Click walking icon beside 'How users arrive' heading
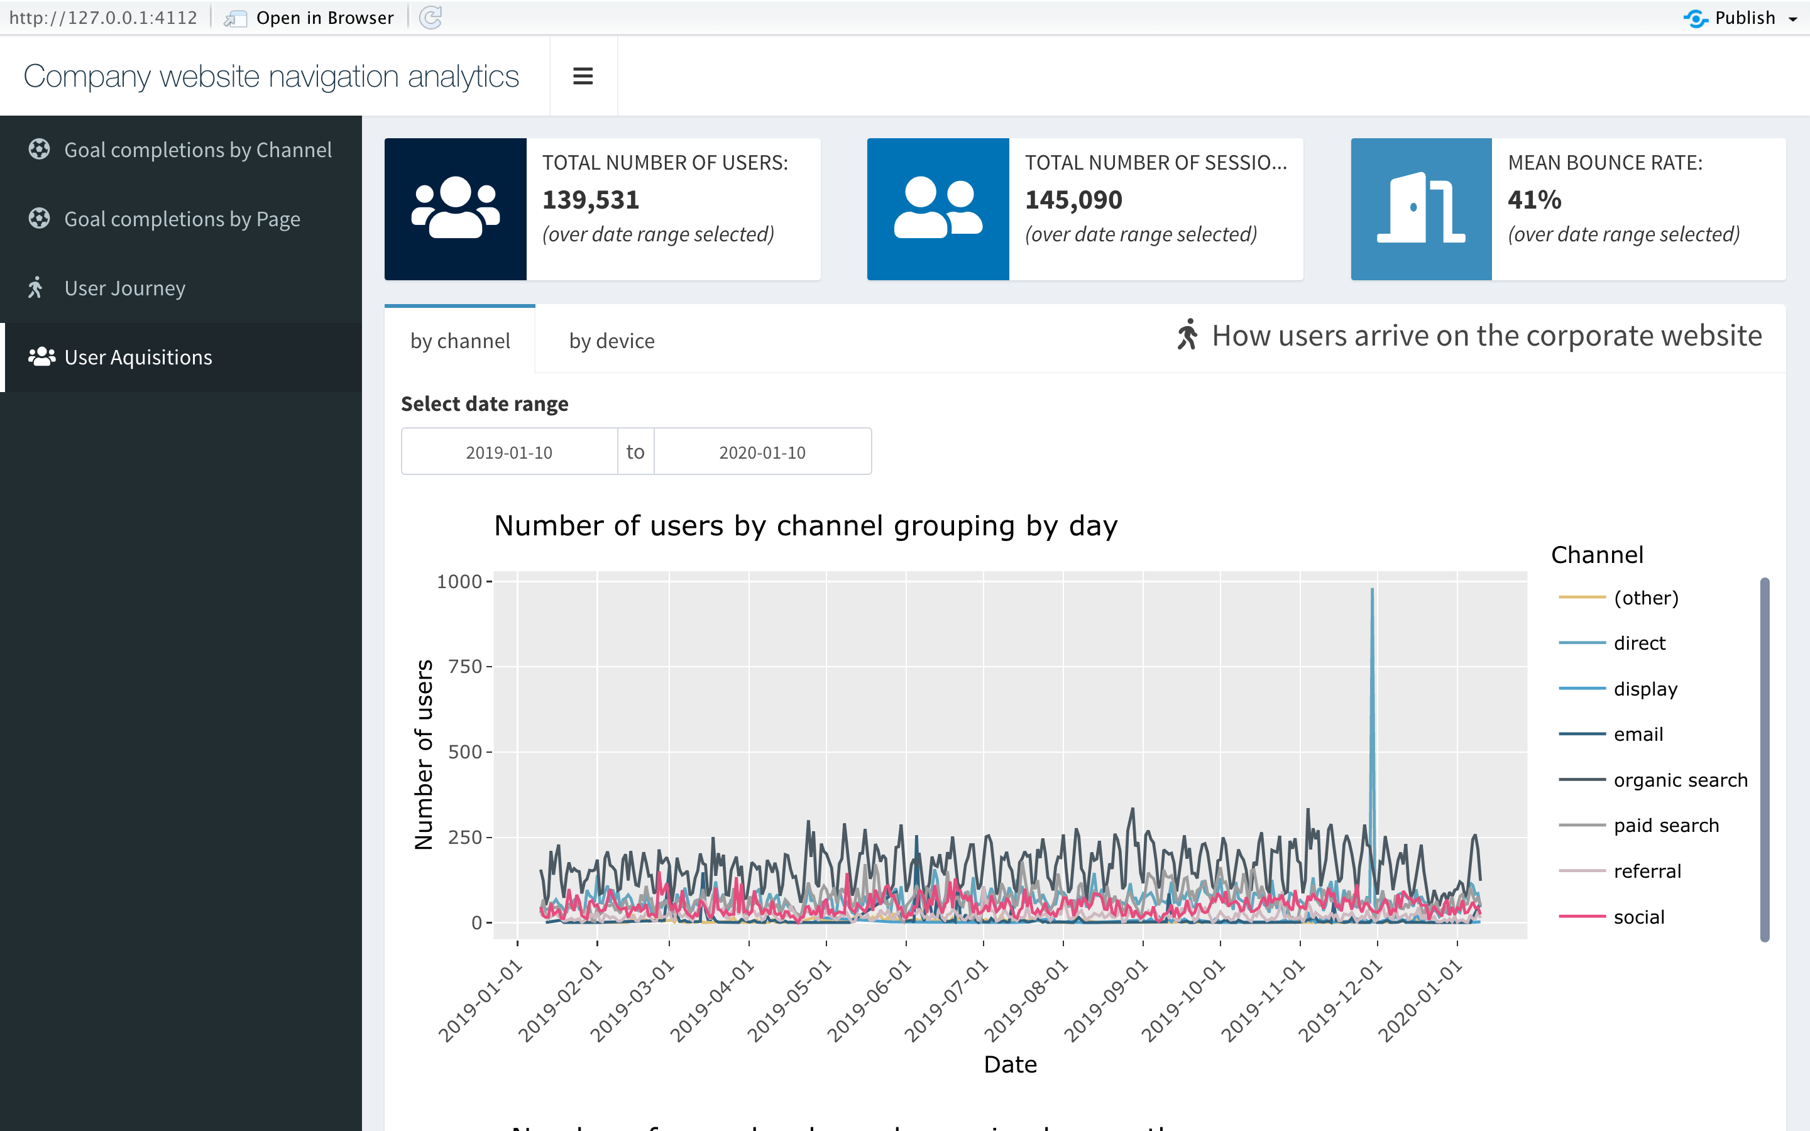Screen dimensions: 1810x1131 coord(1187,334)
